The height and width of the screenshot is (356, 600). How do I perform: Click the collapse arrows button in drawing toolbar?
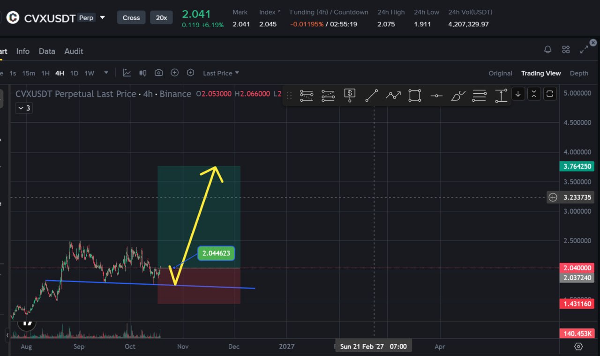click(x=534, y=94)
